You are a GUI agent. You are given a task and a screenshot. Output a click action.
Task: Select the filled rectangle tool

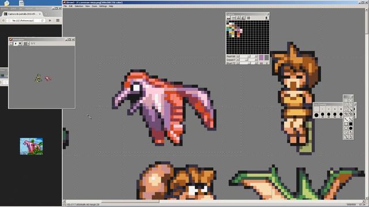pos(351,124)
